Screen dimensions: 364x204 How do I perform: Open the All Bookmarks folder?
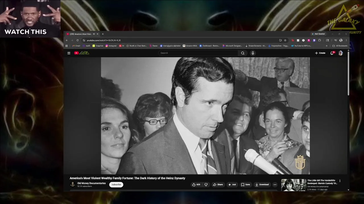pos(340,46)
